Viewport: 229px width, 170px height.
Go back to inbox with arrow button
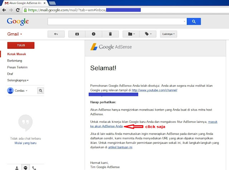point(56,34)
